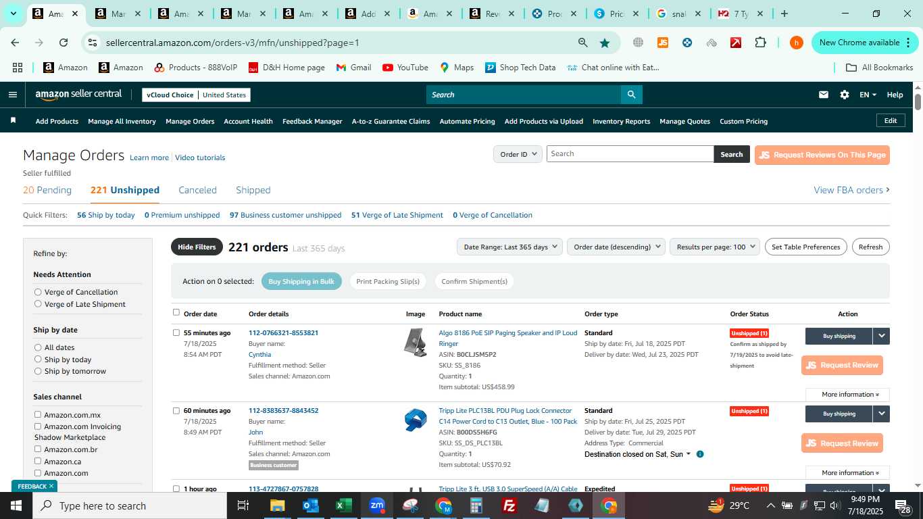Check the Amazon.com.mx sales channel
This screenshot has height=519, width=923.
click(38, 414)
